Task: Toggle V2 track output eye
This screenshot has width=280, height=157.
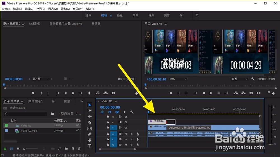Action: tap(126, 122)
